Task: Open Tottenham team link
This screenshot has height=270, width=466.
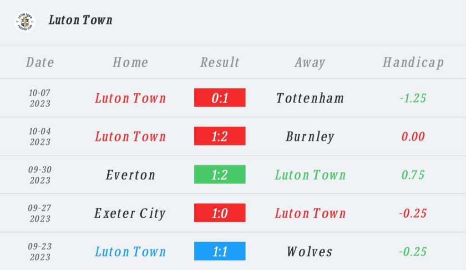Action: point(310,98)
